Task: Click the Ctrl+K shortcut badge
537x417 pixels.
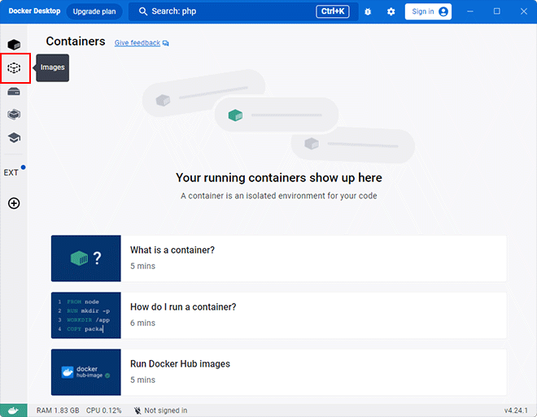Action: point(332,11)
